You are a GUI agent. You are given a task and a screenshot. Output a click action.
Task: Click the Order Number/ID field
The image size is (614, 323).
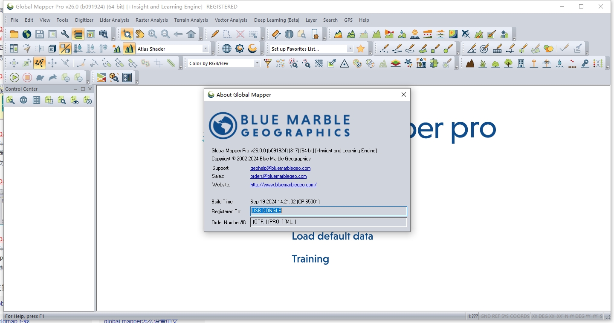coord(329,222)
